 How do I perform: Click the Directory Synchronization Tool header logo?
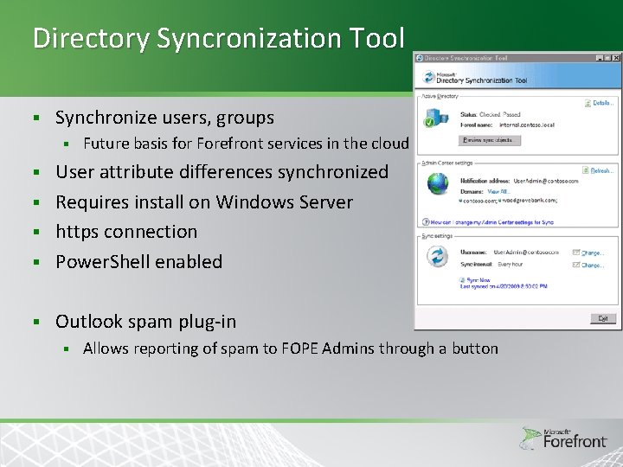point(428,77)
